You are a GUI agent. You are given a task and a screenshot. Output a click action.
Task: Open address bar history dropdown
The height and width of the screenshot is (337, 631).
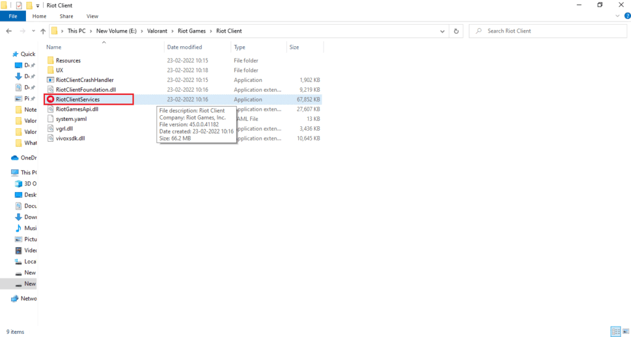[x=442, y=31]
